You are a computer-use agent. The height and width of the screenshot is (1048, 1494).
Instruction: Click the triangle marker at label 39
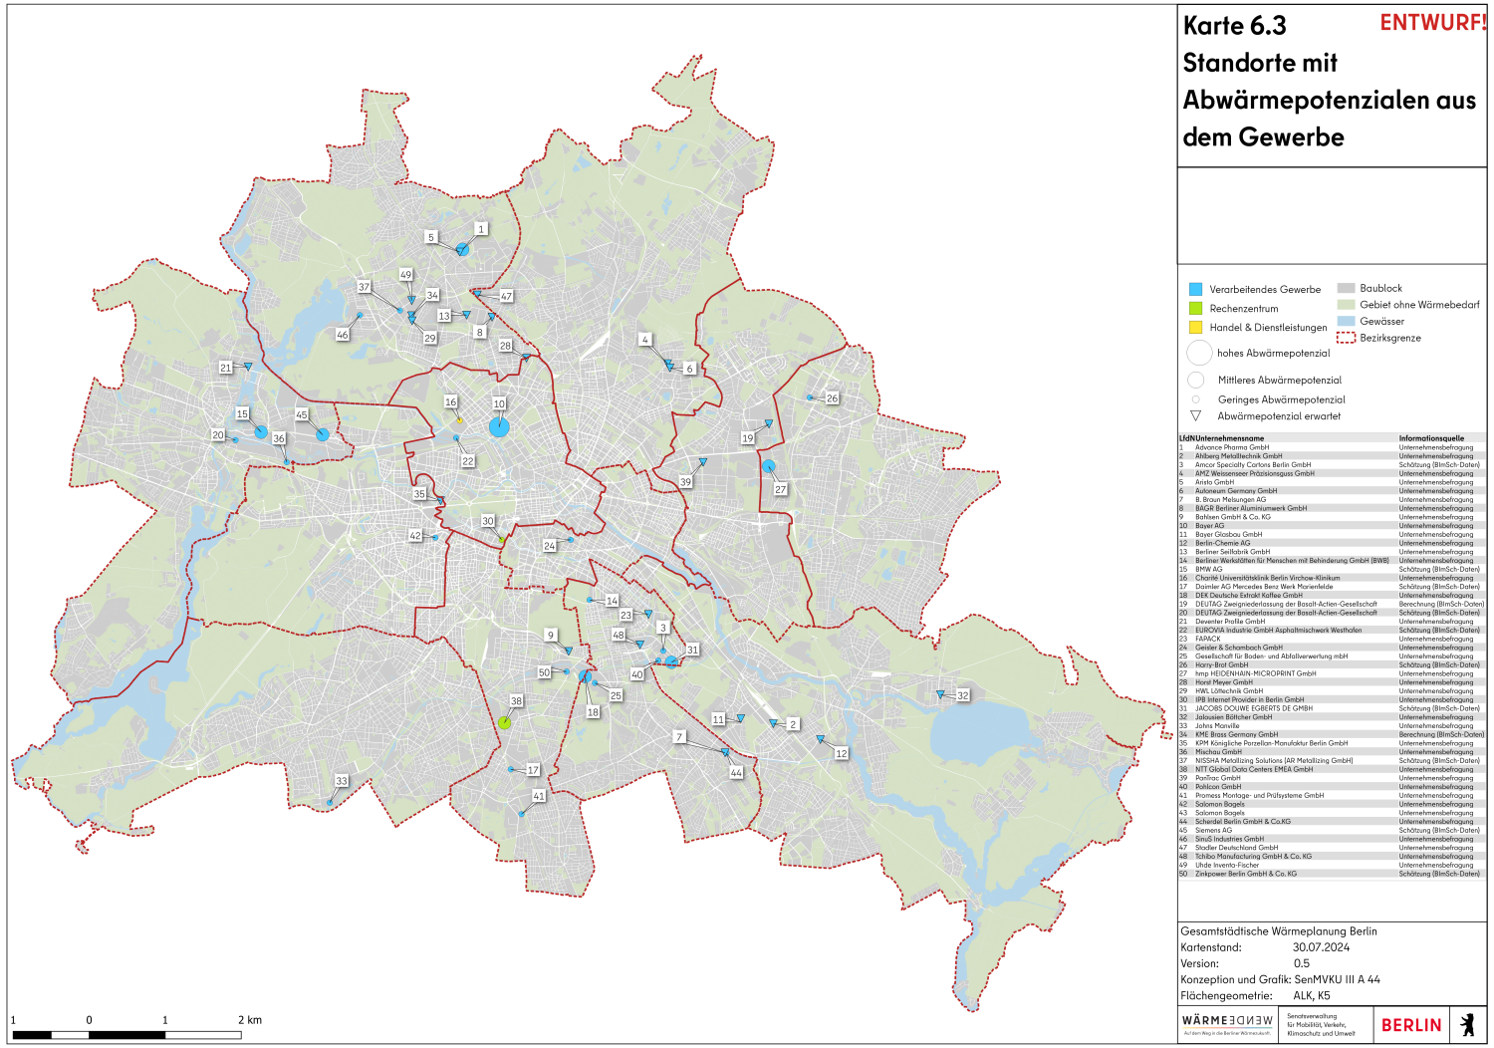[x=702, y=461]
